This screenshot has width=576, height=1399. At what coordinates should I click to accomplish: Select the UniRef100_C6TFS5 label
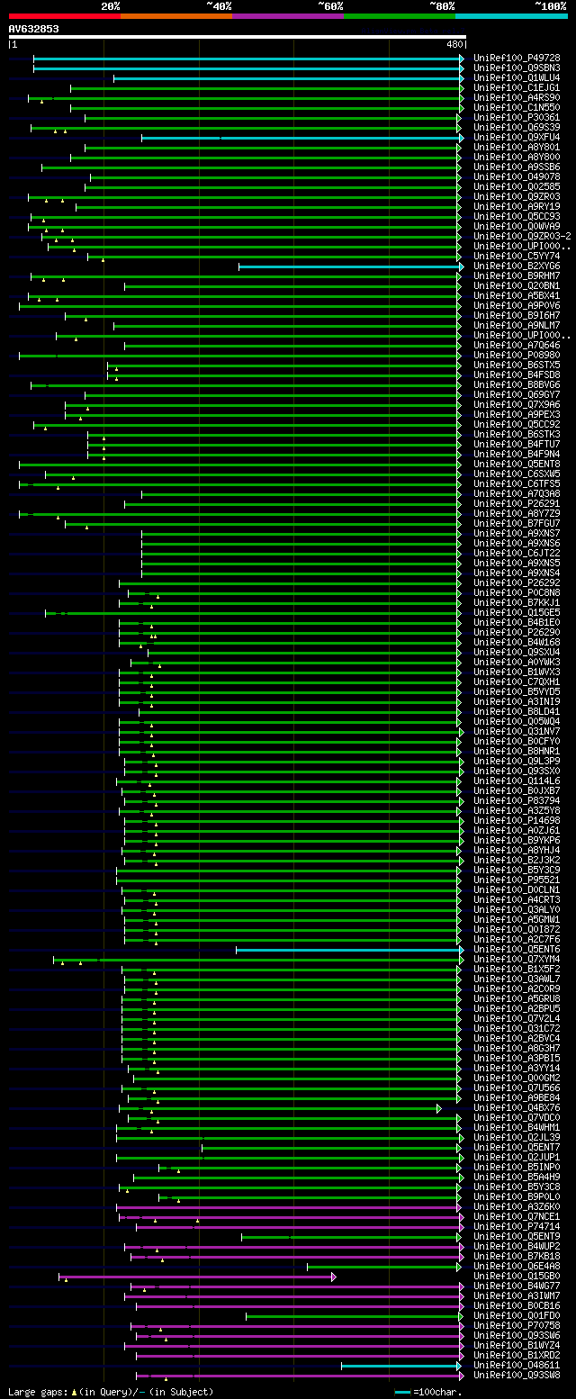pos(517,484)
